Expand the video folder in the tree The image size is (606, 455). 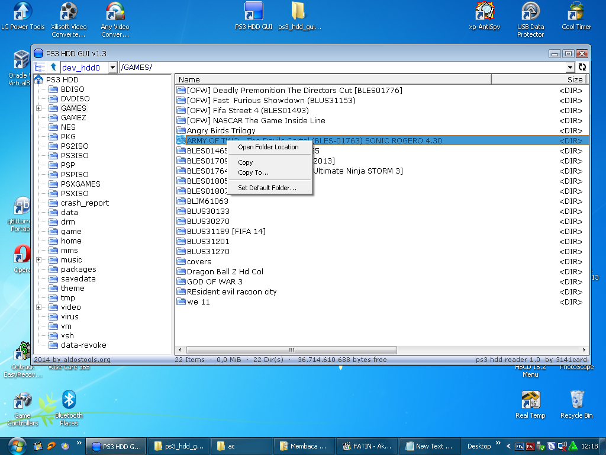[38, 307]
